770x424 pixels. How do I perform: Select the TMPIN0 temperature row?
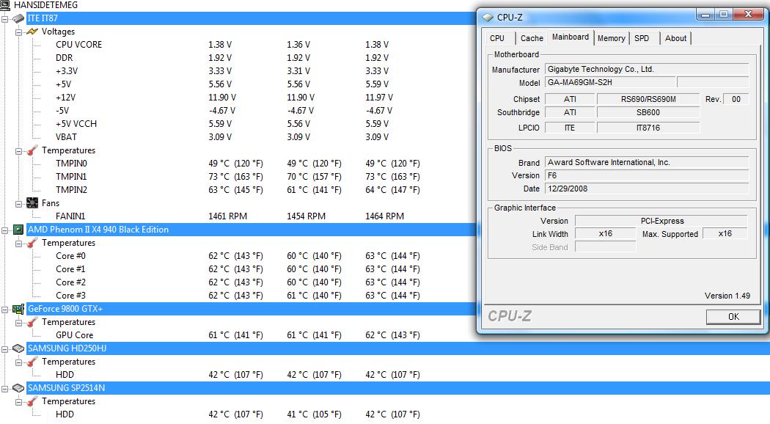(70, 164)
